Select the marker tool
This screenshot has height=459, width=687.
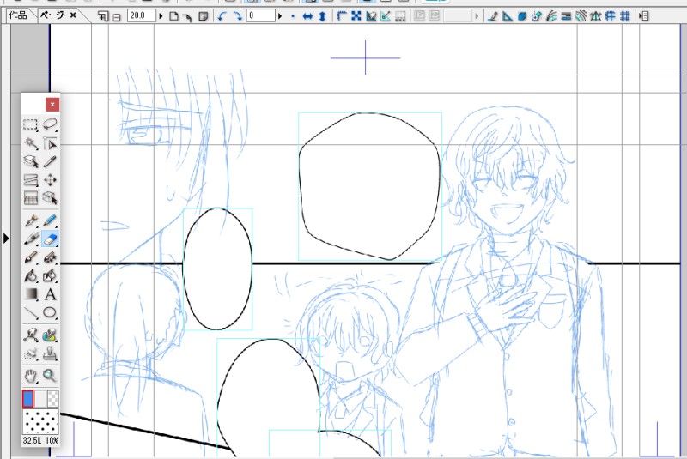(x=30, y=239)
